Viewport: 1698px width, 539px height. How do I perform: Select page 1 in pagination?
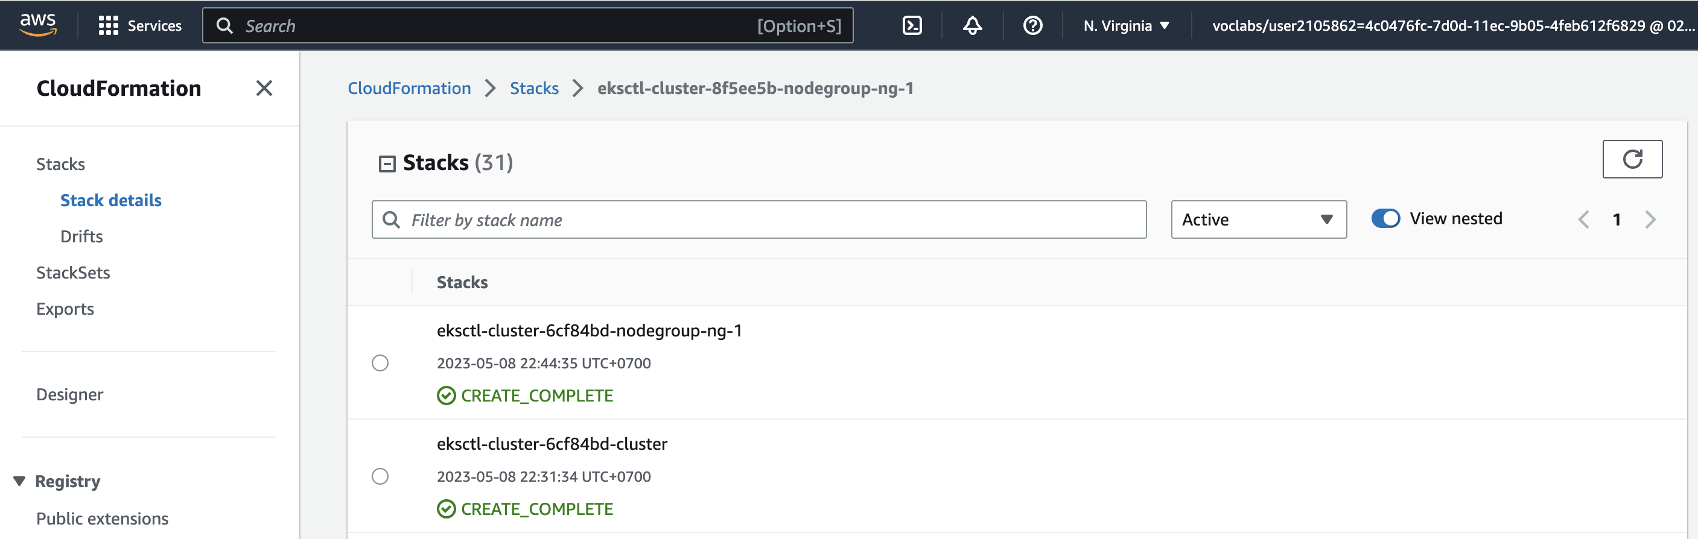coord(1617,219)
